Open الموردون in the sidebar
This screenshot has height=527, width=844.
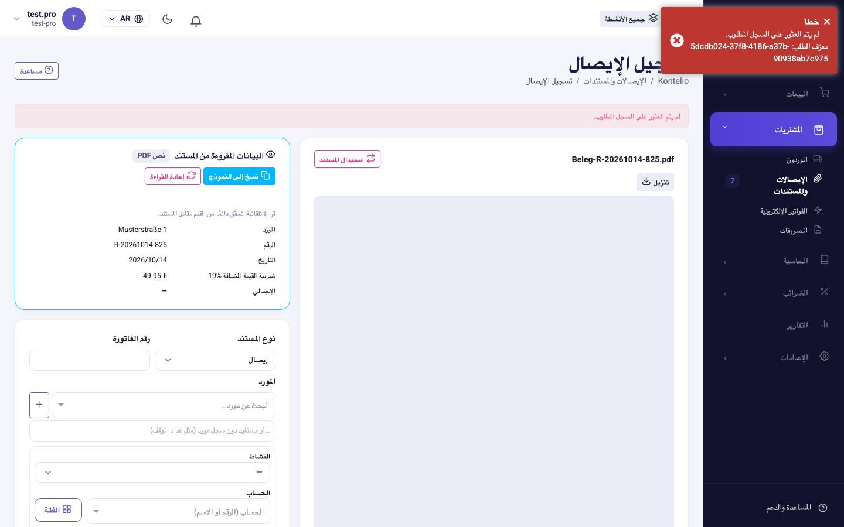coord(797,160)
